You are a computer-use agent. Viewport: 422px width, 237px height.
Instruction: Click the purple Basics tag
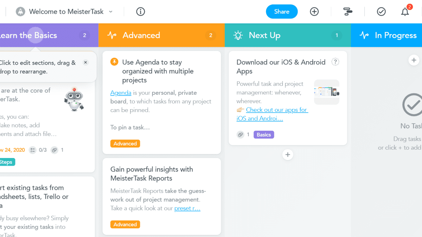click(x=264, y=134)
